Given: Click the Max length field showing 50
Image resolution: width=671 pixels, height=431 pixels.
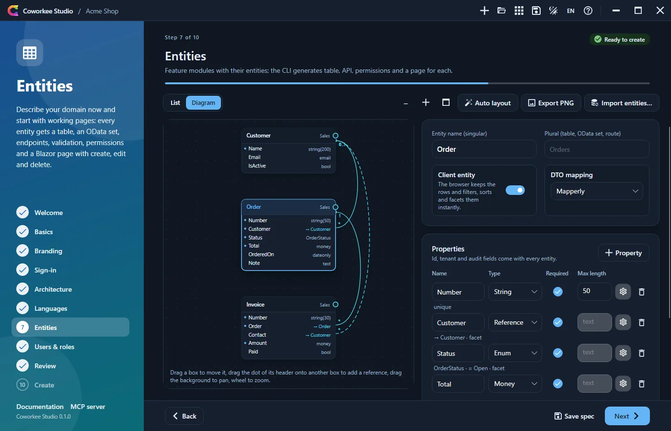Looking at the screenshot, I should [594, 291].
